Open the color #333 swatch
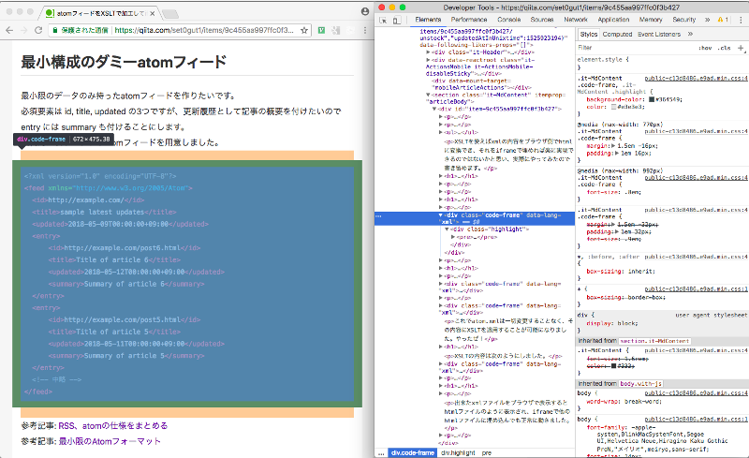The height and width of the screenshot is (458, 749). 614,365
